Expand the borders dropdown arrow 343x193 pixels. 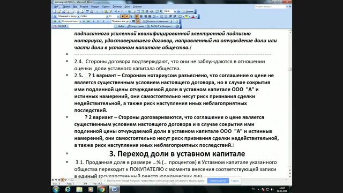[183, 16]
